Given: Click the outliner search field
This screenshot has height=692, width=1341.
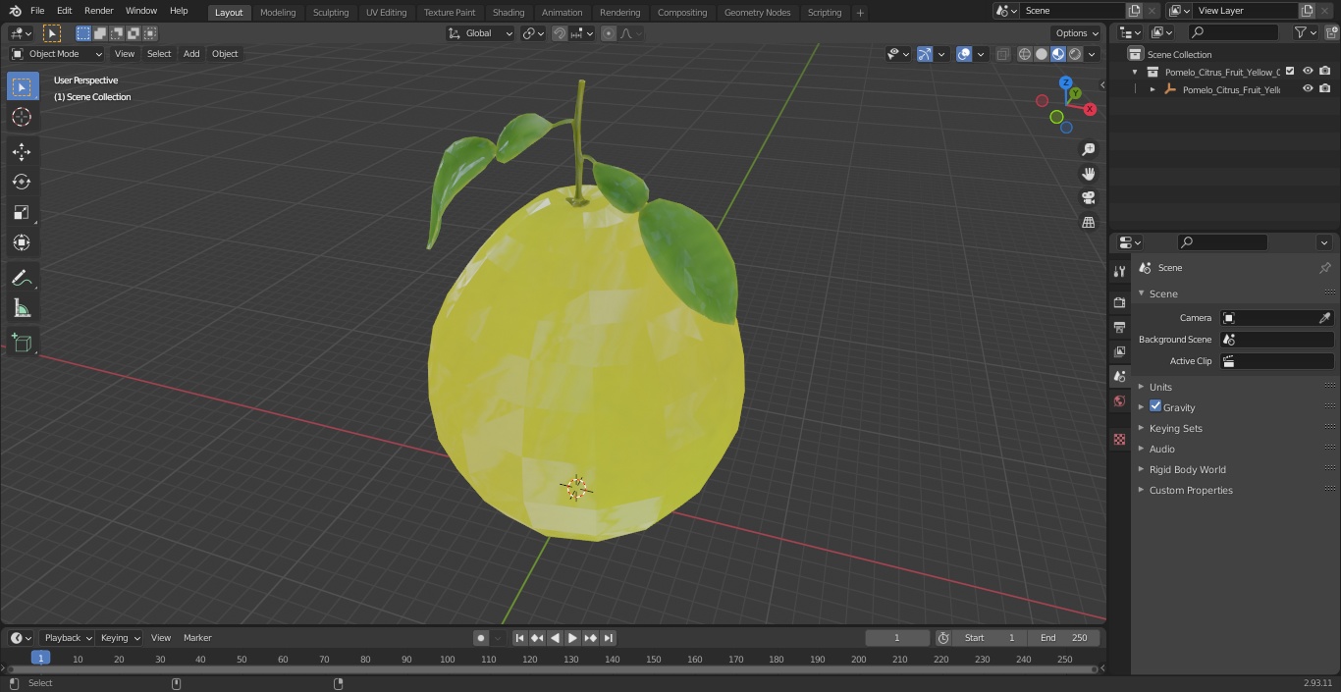Looking at the screenshot, I should click(x=1232, y=32).
